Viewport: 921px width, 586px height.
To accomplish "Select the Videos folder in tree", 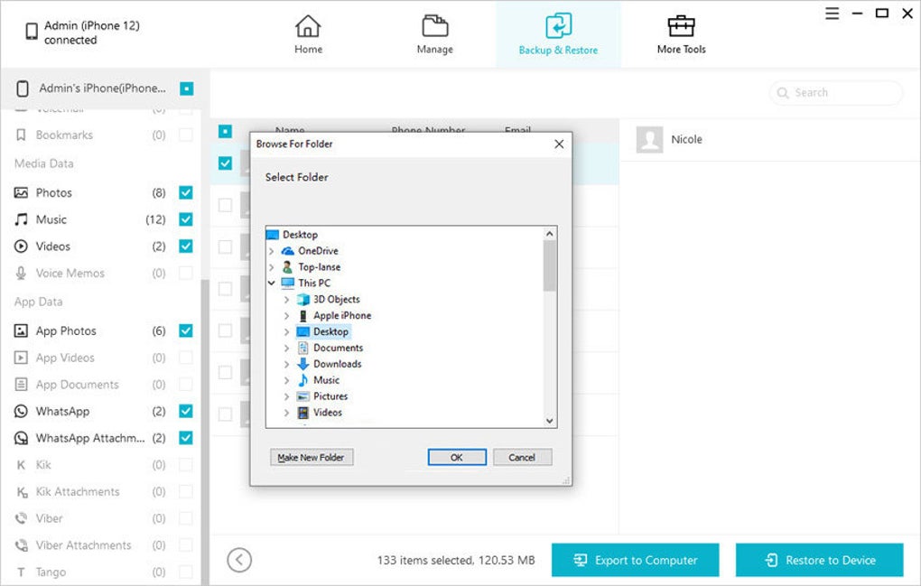I will pos(327,413).
